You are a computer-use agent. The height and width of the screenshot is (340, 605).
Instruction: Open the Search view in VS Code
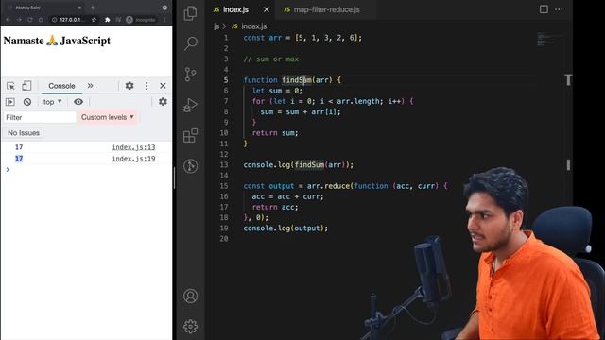click(191, 43)
